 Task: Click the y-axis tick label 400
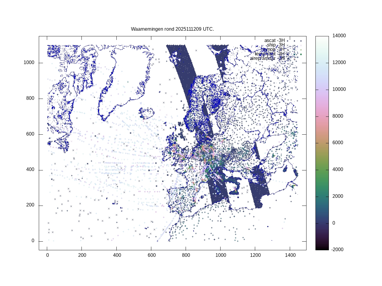(30, 170)
